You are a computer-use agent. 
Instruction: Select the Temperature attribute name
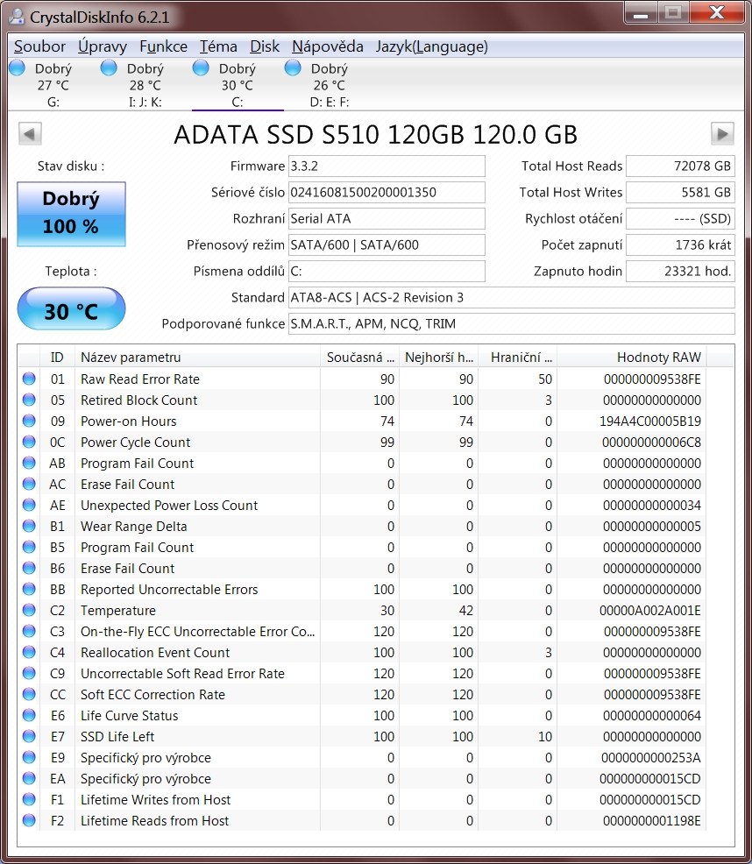click(118, 611)
